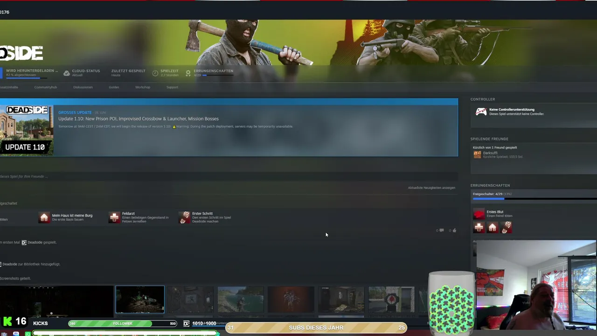Click the footprints achievement icon in sidebar
The width and height of the screenshot is (597, 336).
506,227
